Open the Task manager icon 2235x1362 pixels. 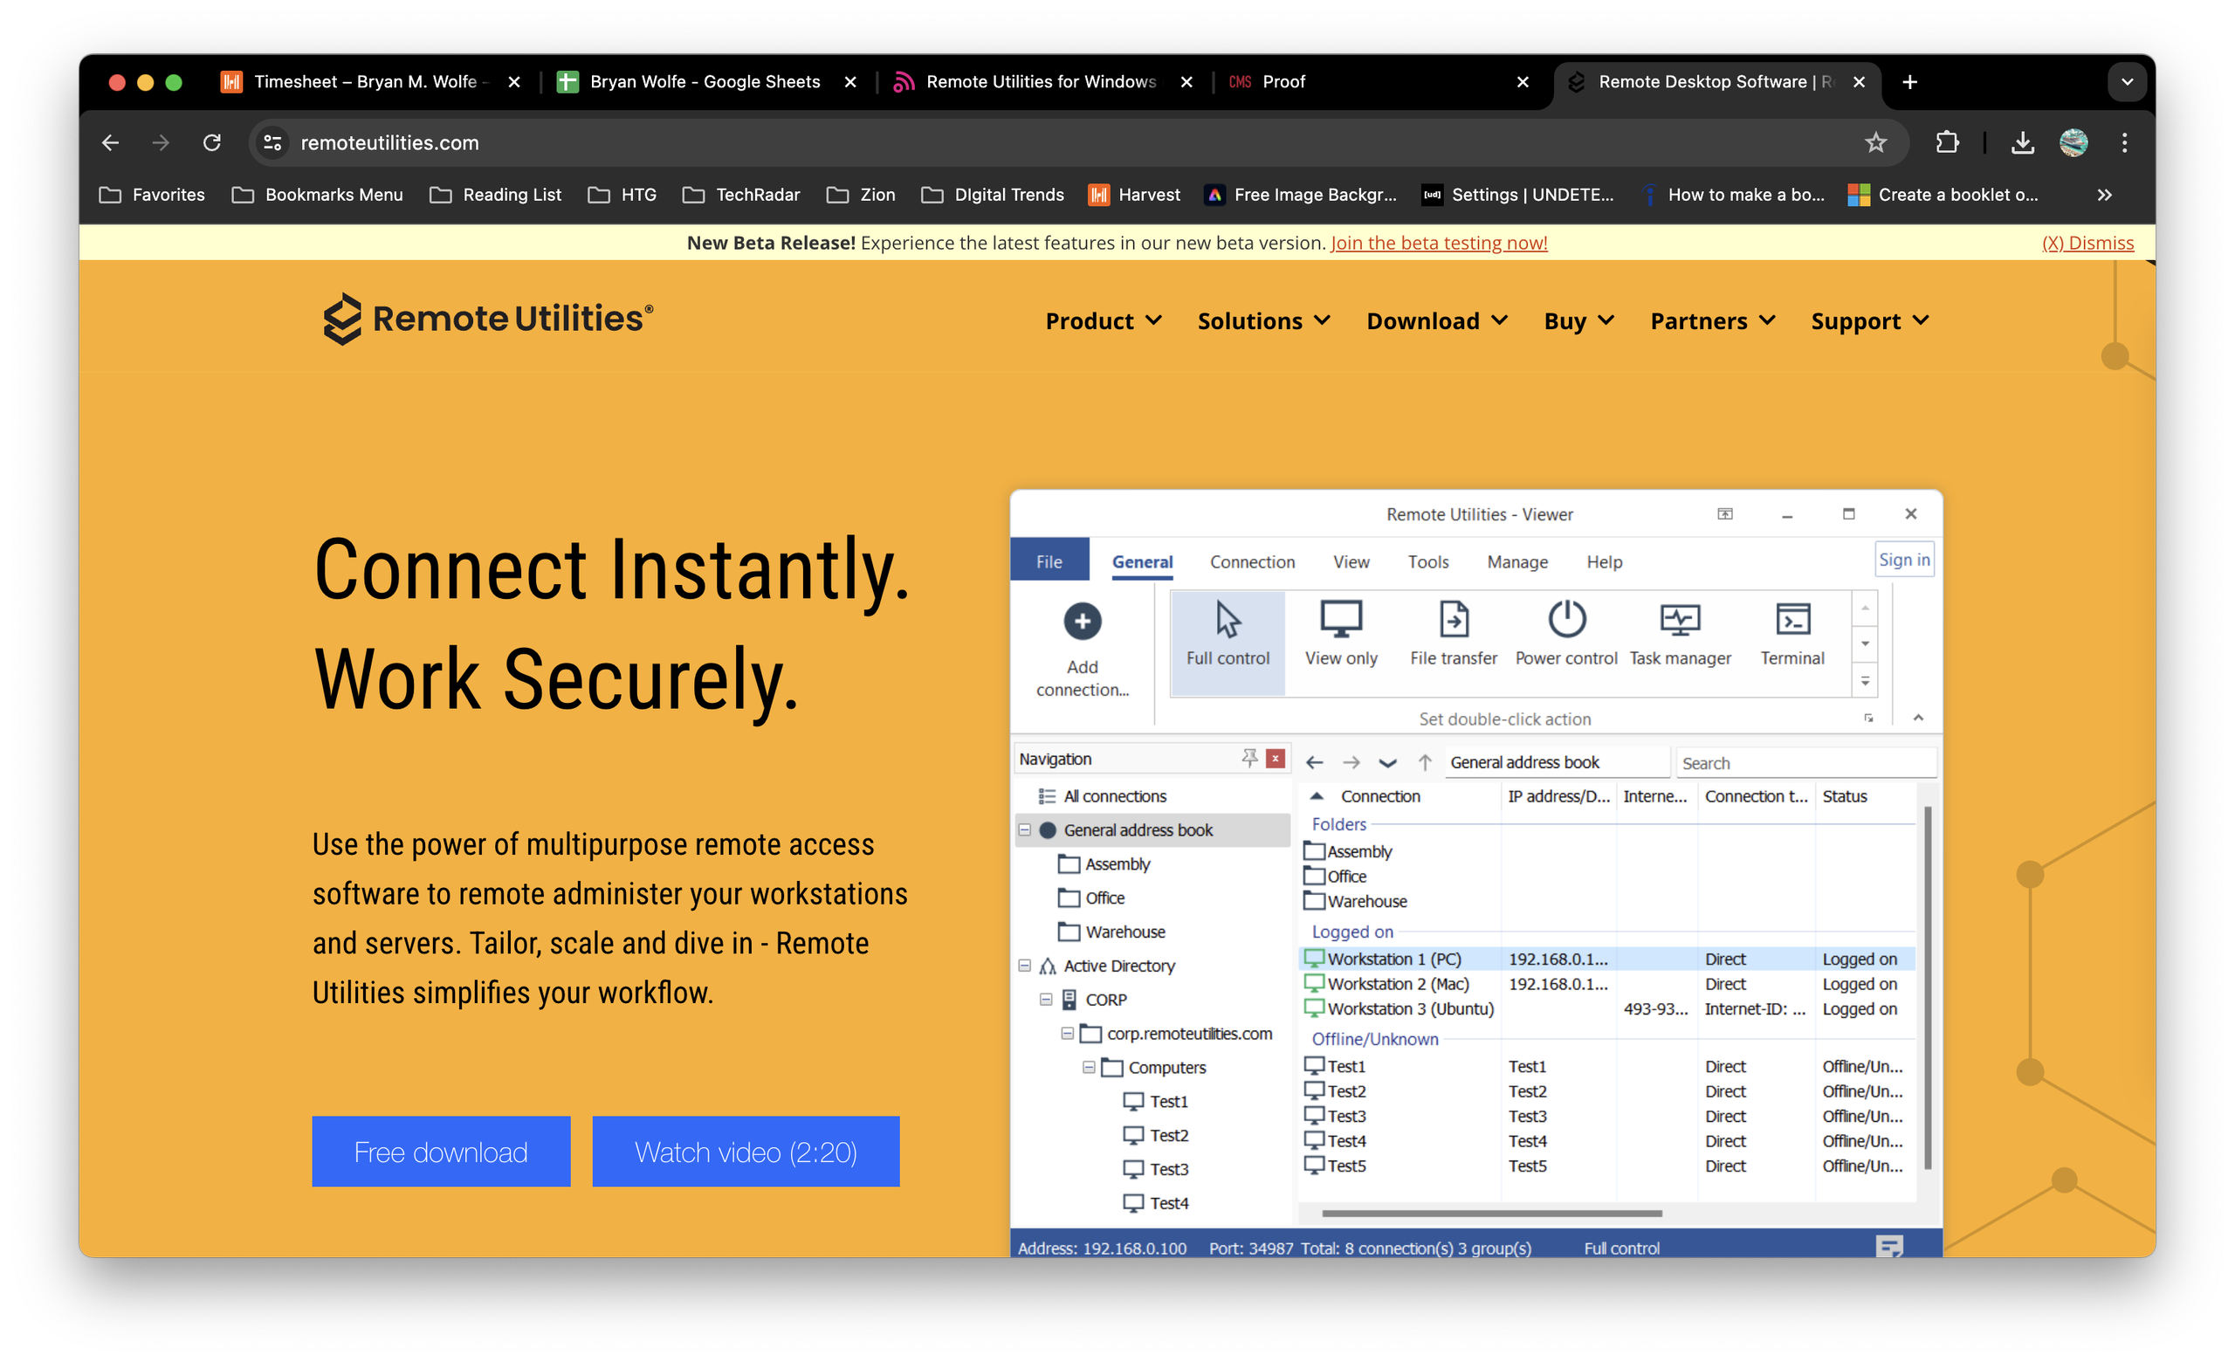coord(1679,621)
